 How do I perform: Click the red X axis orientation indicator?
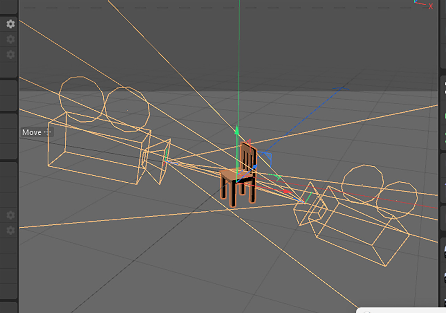click(x=431, y=6)
